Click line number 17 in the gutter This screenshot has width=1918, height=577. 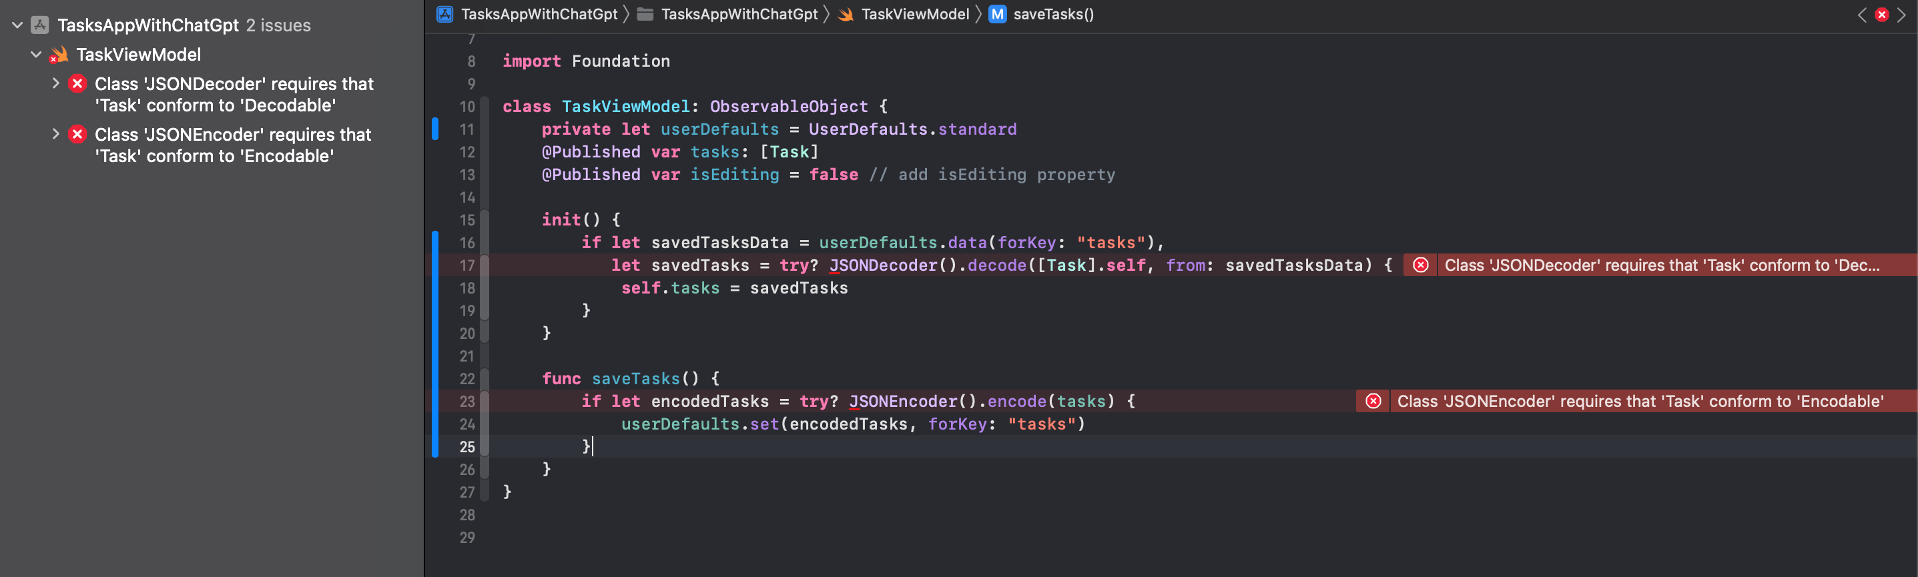coord(467,265)
